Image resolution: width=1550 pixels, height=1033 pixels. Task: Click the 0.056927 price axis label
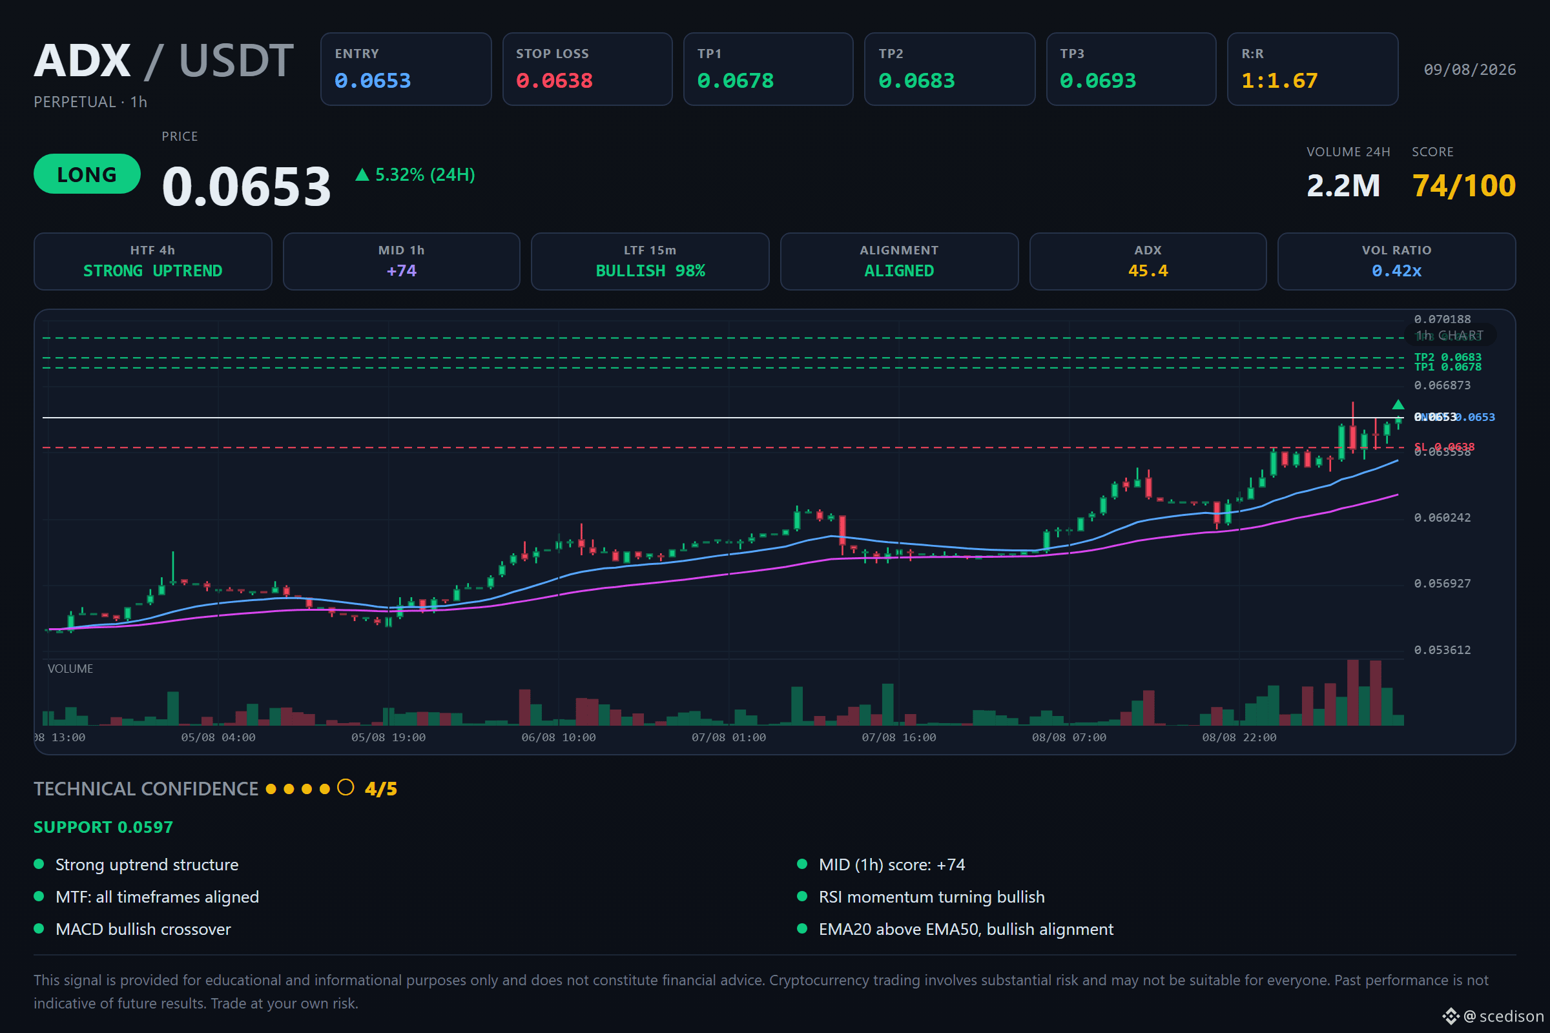[1442, 584]
